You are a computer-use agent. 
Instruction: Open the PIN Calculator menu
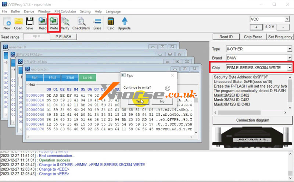click(65, 12)
